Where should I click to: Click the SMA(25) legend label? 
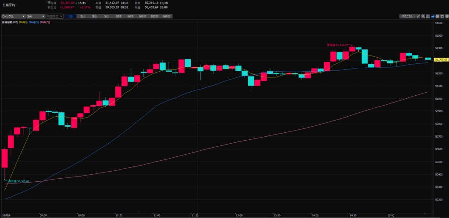pos(34,22)
